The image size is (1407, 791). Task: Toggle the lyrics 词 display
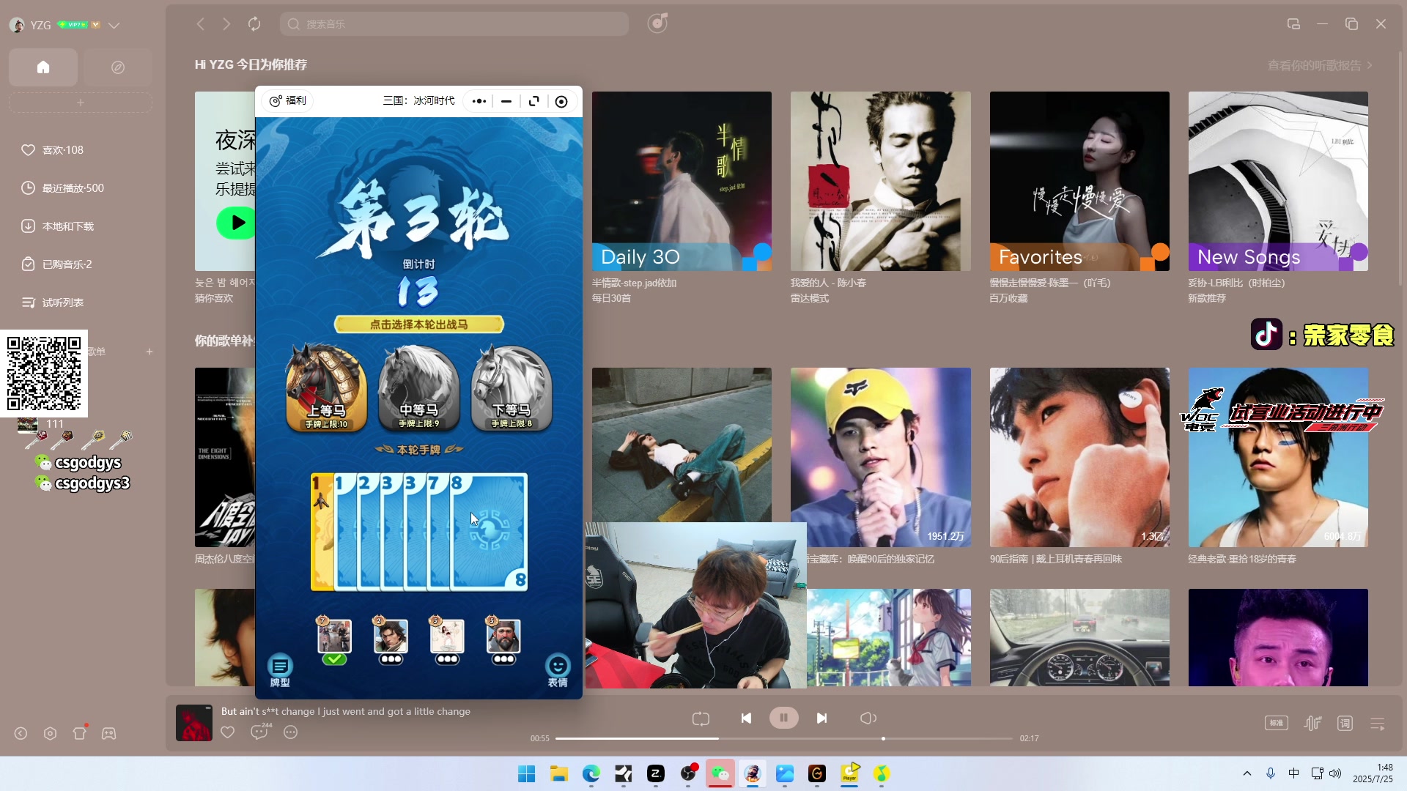1345,723
